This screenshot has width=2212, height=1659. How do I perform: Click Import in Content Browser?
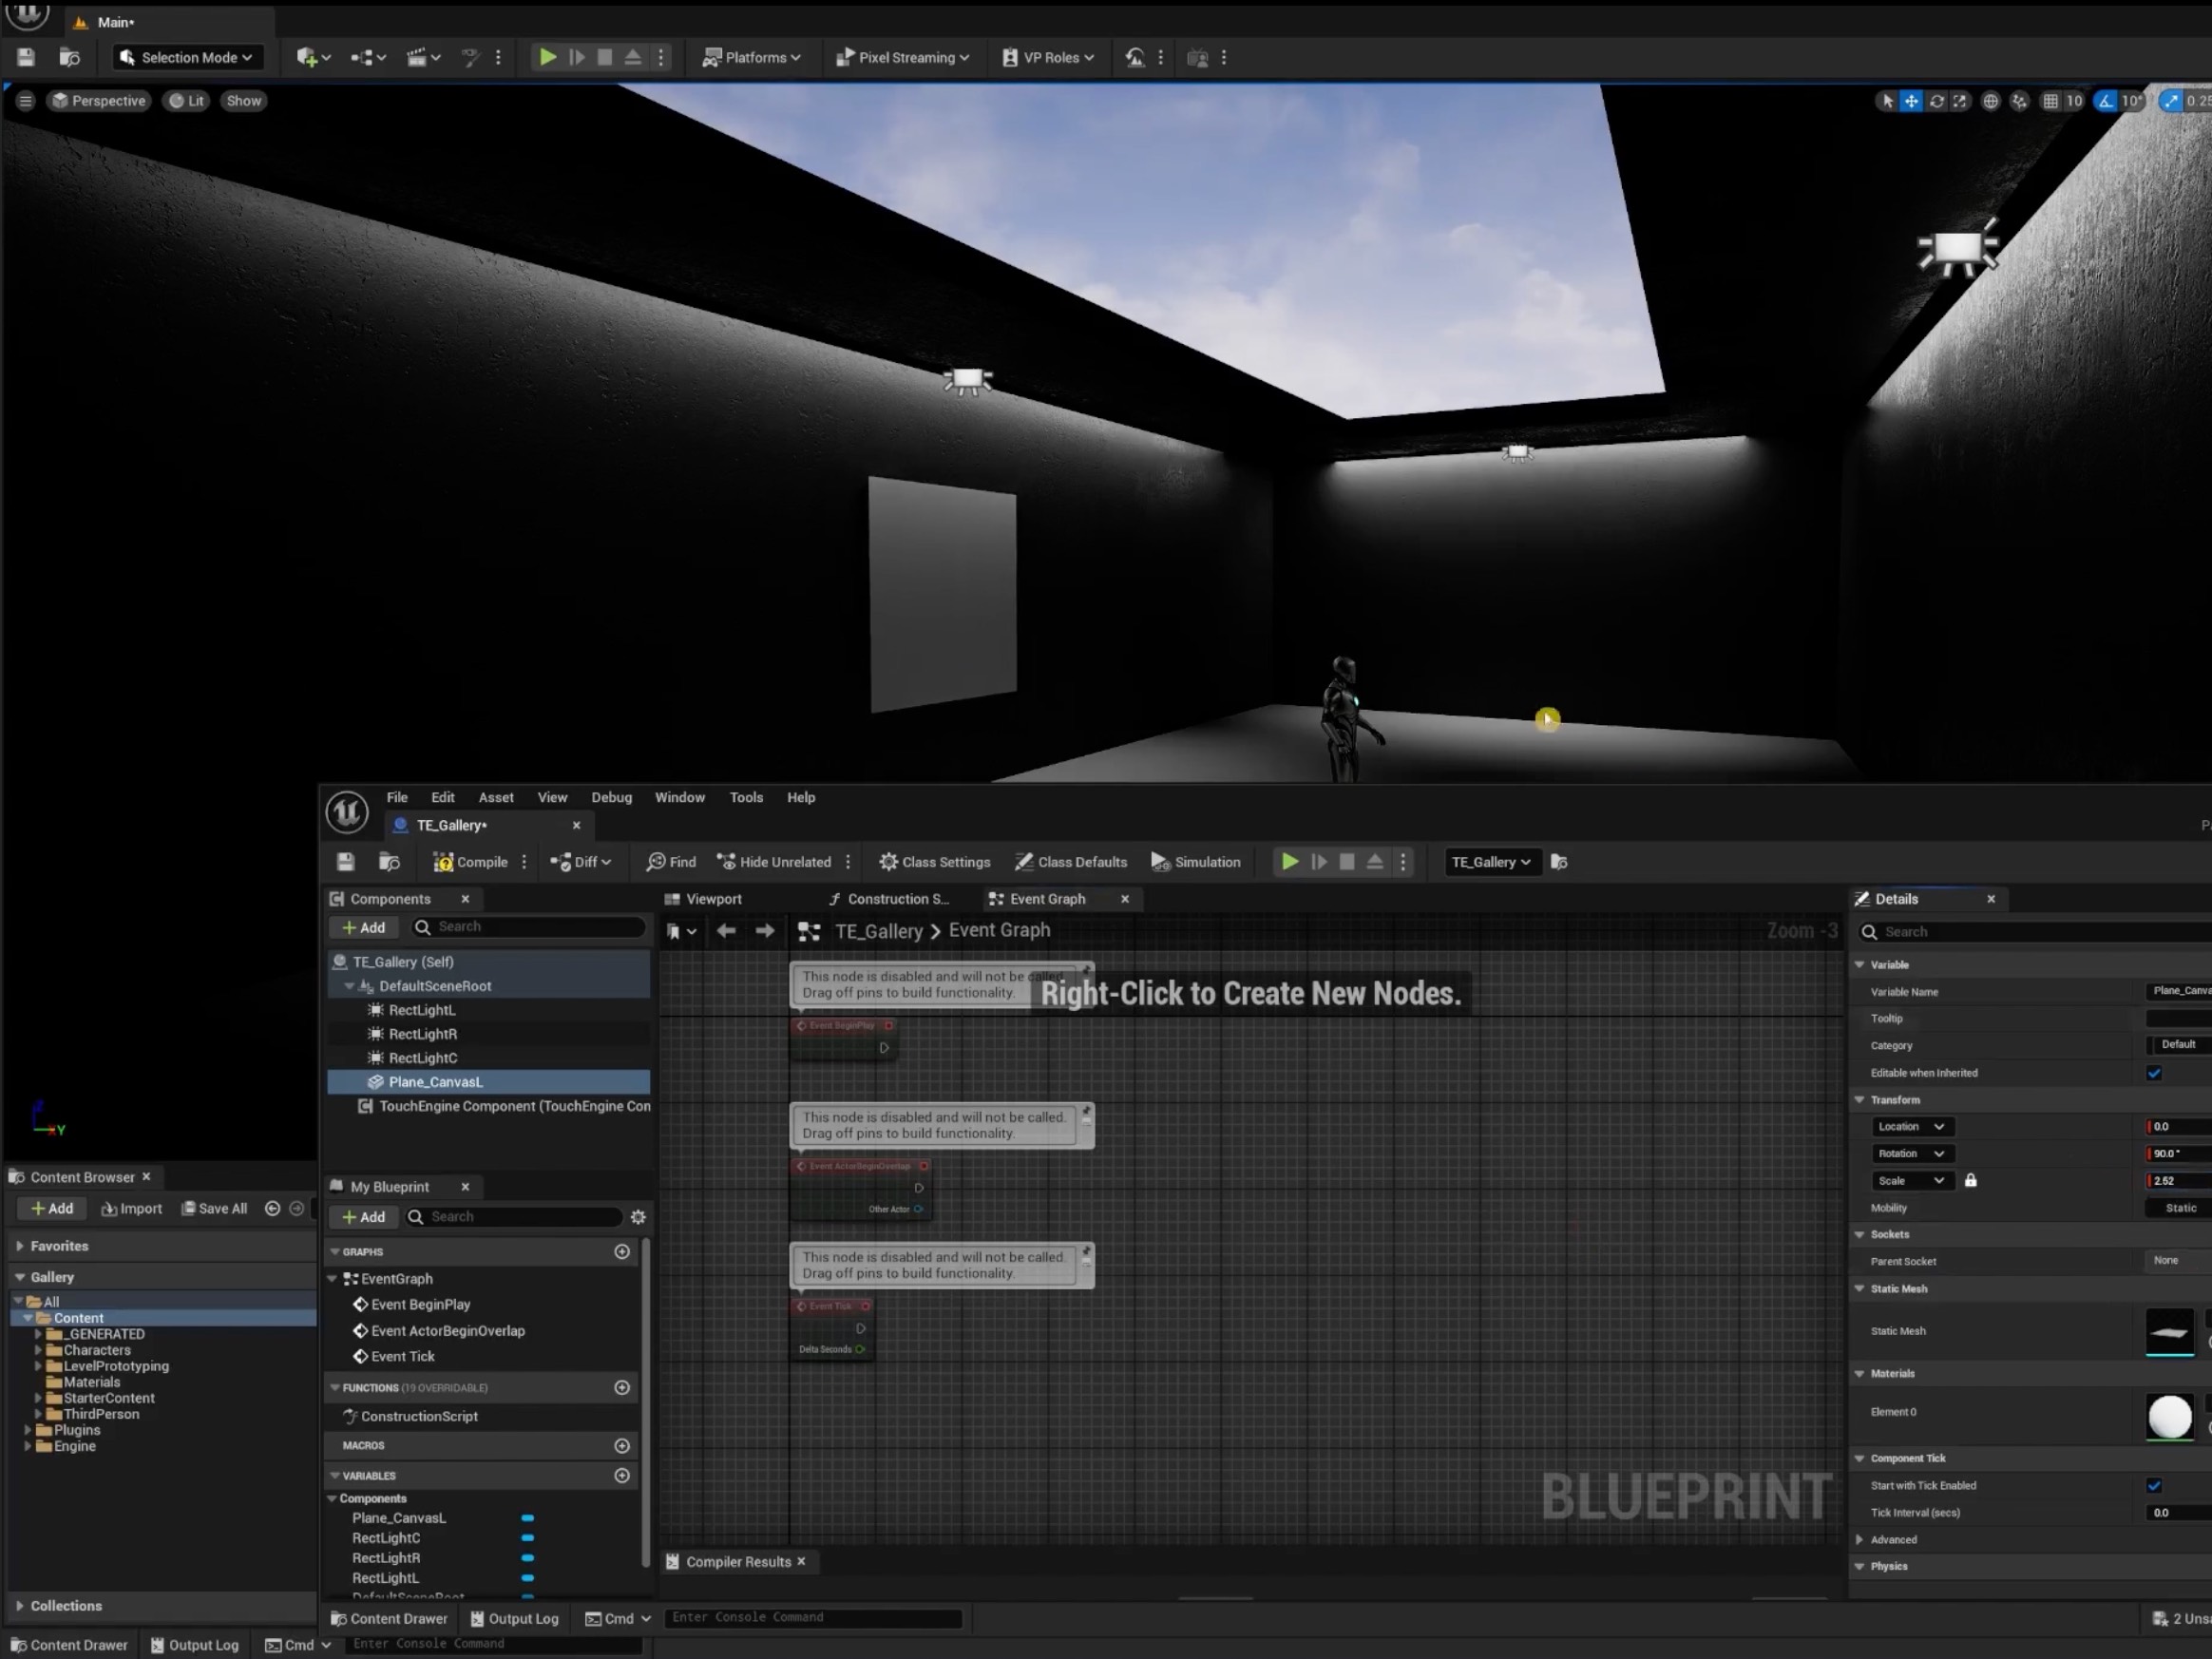[x=132, y=1209]
